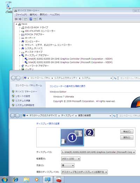Click the blue Help toolbar icon in Device Manager

31,19
